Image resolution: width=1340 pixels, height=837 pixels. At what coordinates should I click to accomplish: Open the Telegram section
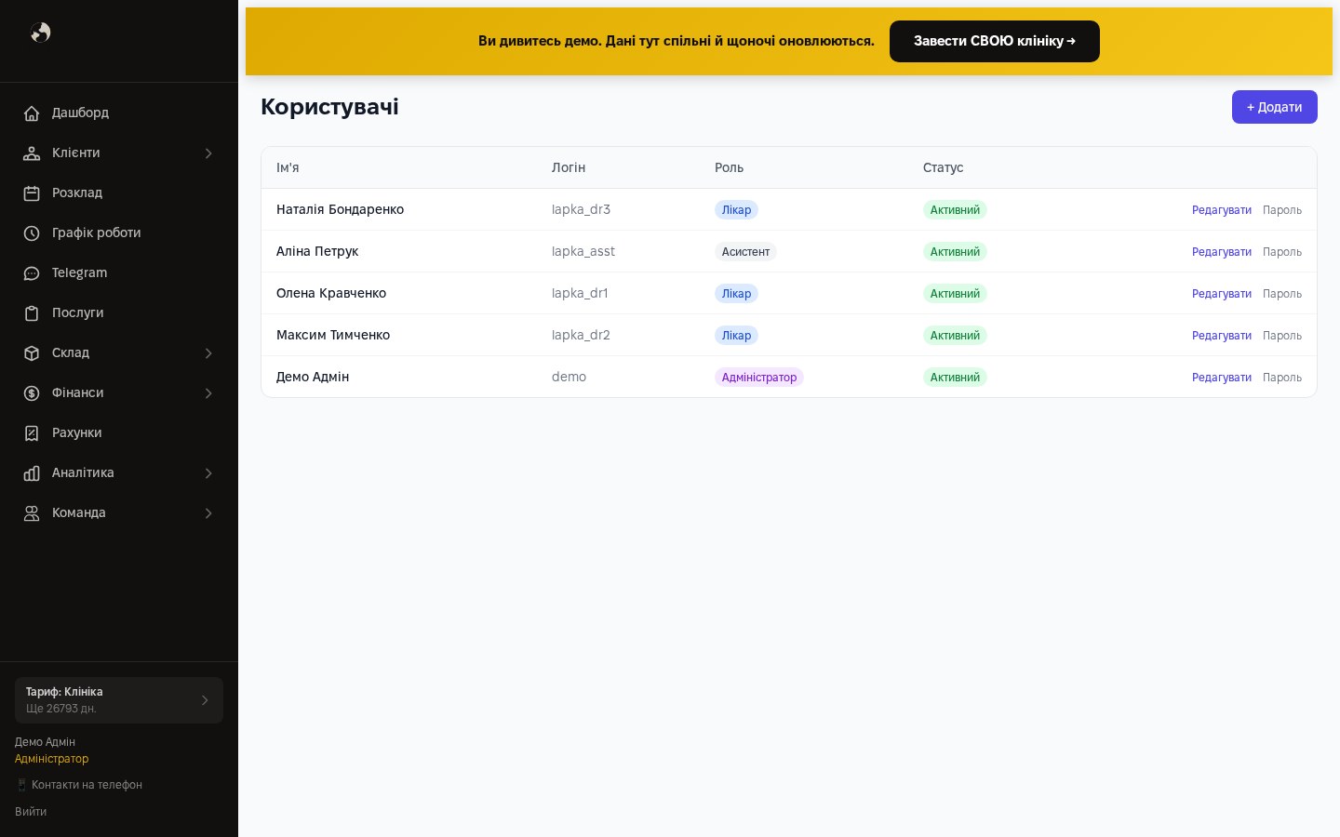[x=119, y=273]
